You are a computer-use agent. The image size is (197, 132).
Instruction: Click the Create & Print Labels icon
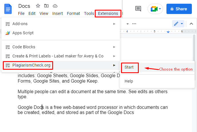(8, 56)
